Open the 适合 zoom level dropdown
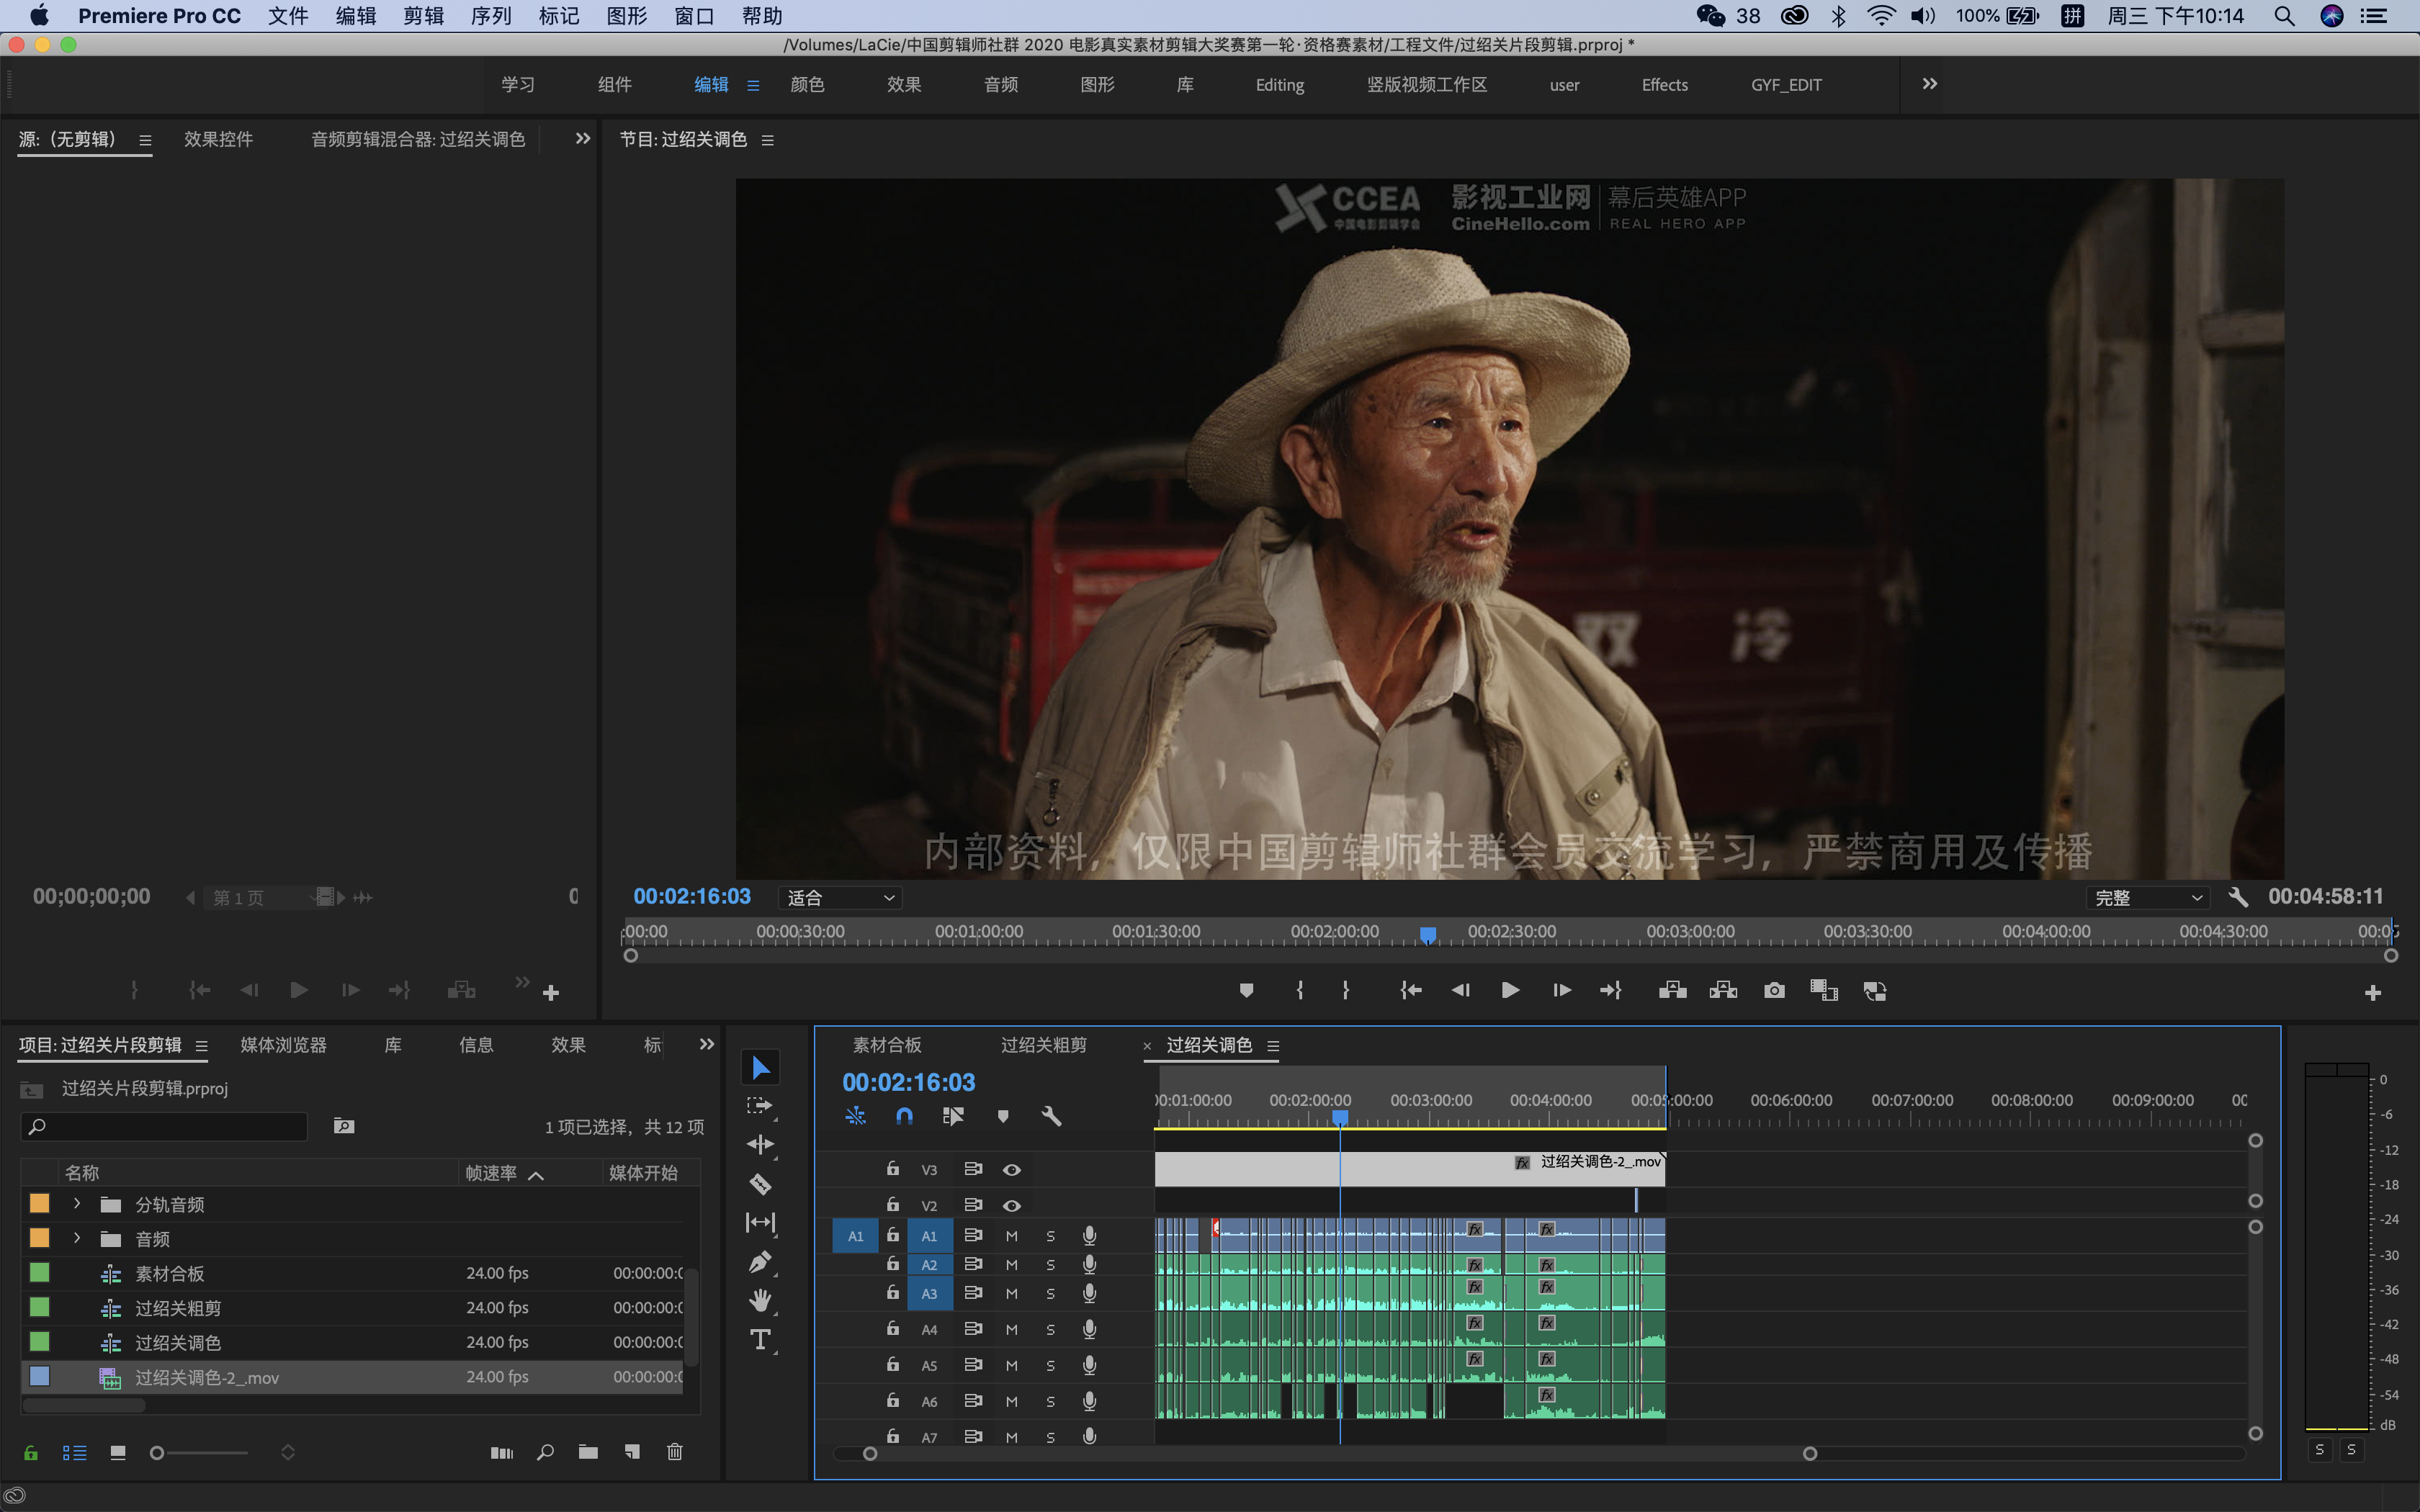 pyautogui.click(x=840, y=898)
